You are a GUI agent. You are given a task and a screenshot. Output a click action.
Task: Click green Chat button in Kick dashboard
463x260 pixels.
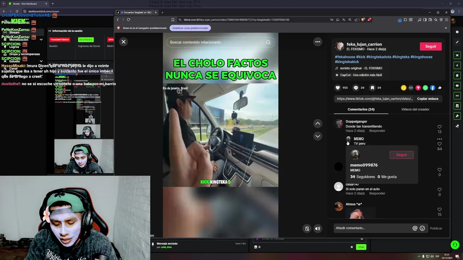pos(361,247)
